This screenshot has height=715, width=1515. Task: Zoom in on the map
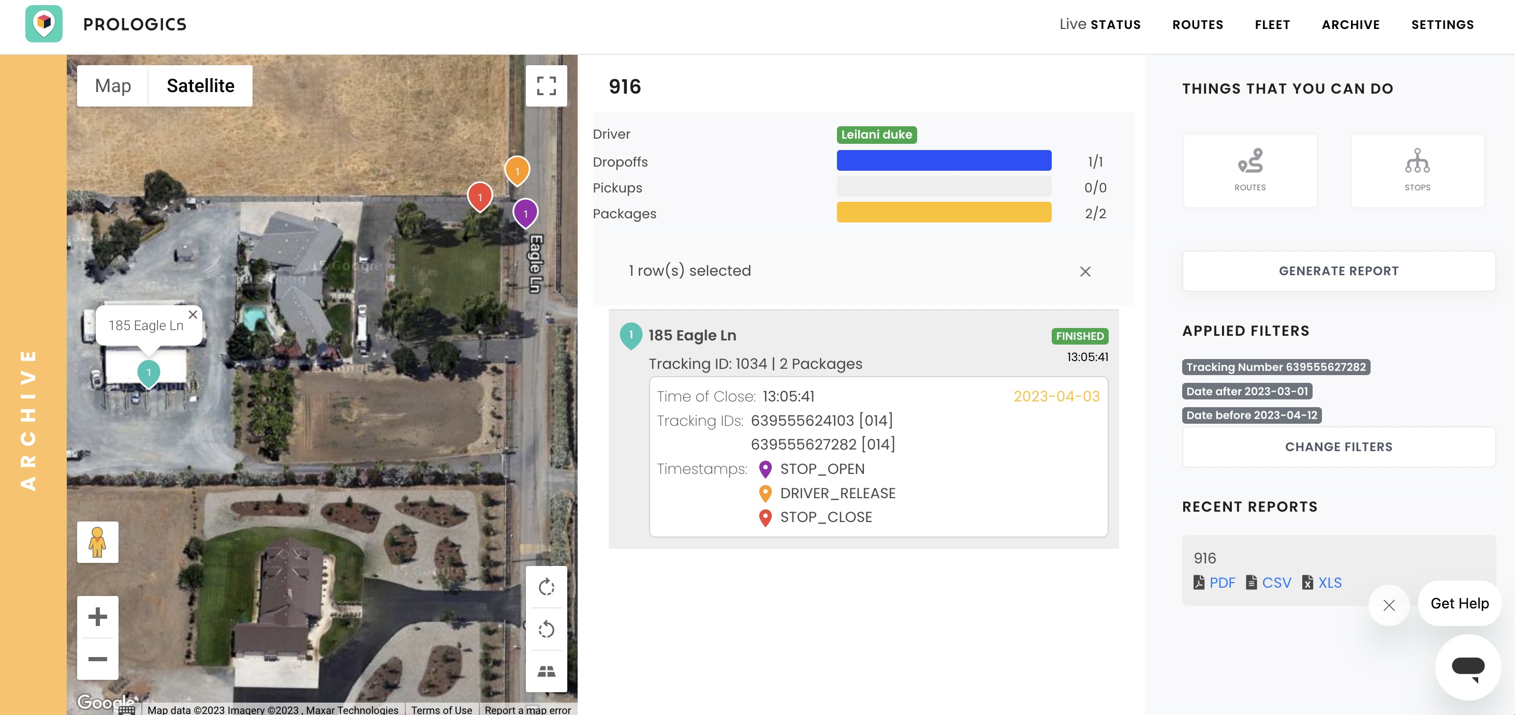coord(98,617)
